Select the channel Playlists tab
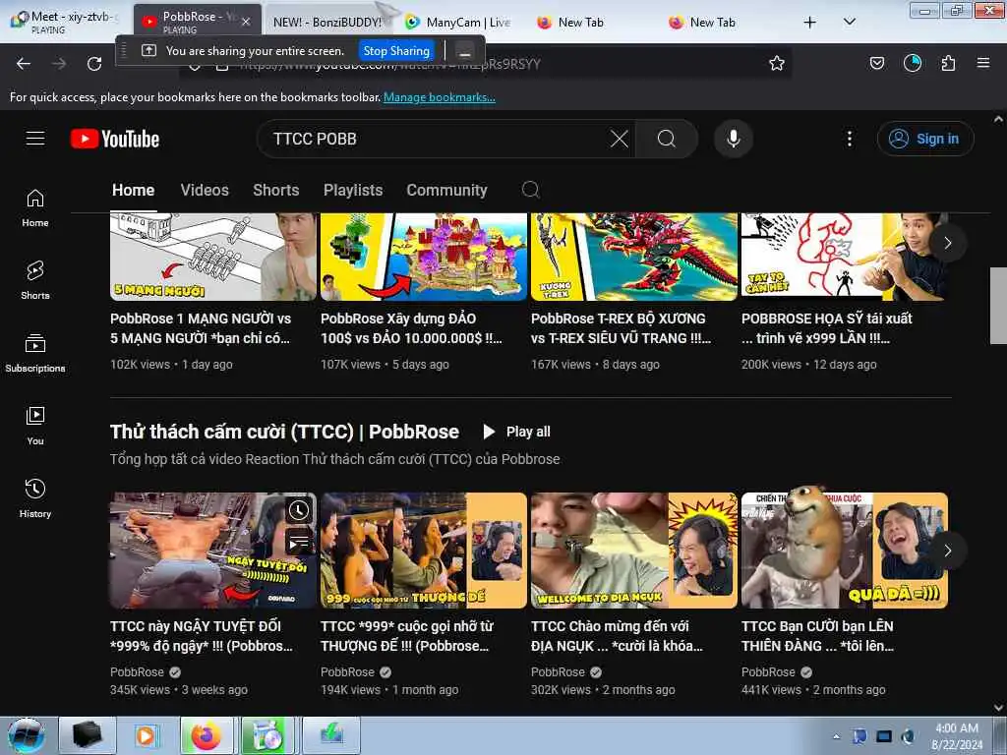Screen dimensions: 1007x755 [x=353, y=190]
